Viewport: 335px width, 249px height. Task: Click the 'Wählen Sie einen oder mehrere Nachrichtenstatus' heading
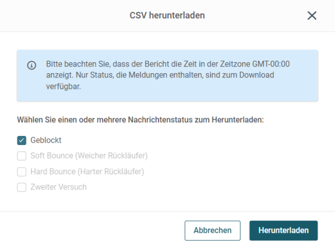tap(140, 120)
